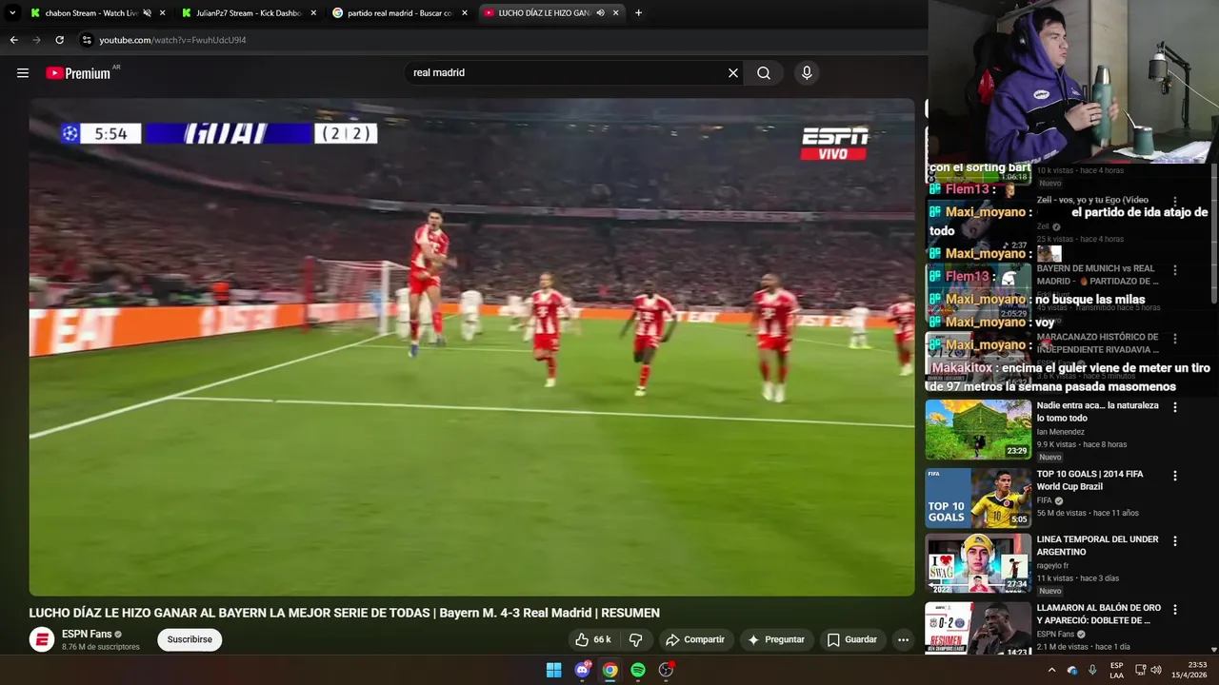Screen dimensions: 1219x685
Task: Close the chabon Stream tab
Action: pyautogui.click(x=162, y=13)
